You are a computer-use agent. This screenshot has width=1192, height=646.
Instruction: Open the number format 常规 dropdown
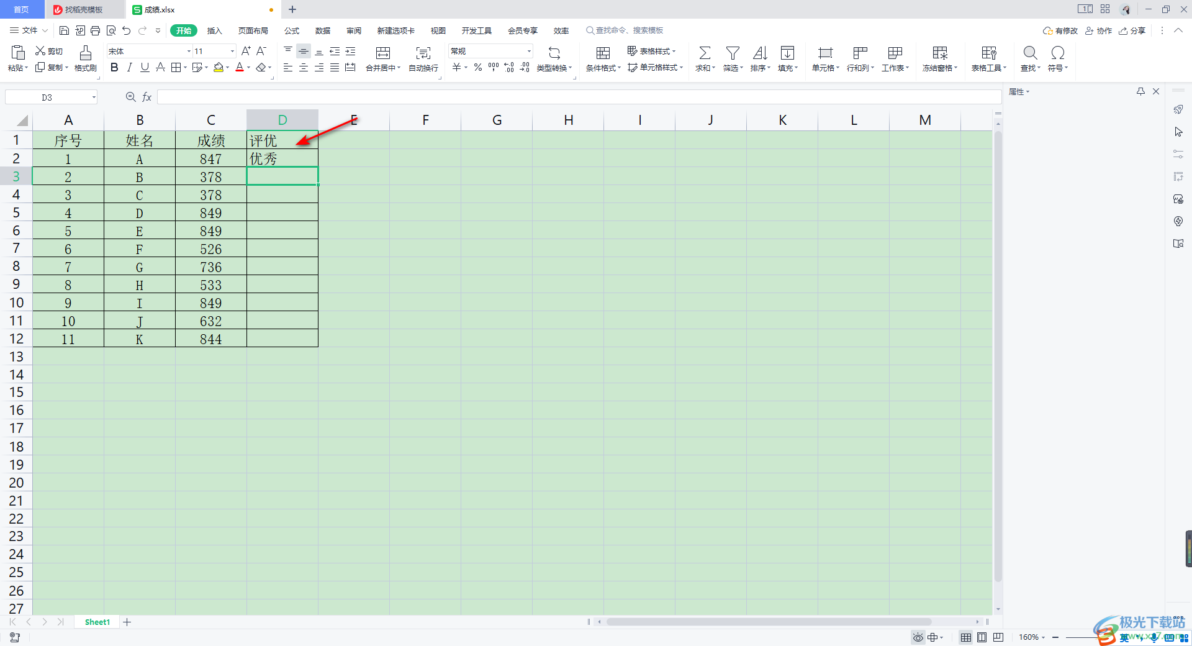click(x=529, y=51)
